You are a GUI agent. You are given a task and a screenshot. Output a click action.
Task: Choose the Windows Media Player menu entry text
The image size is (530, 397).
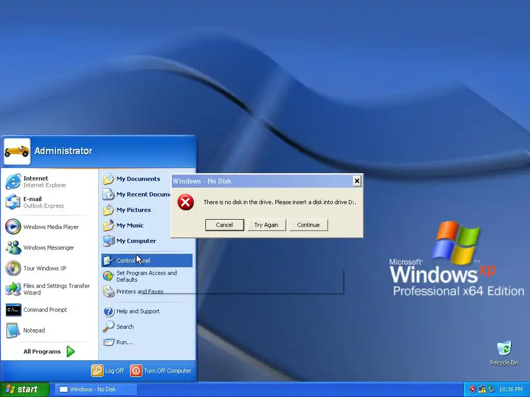(51, 227)
